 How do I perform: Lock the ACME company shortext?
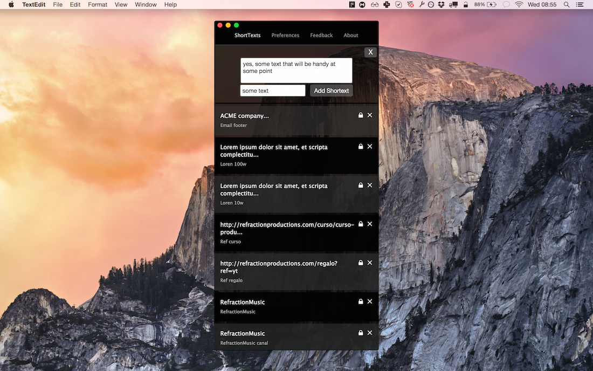[x=361, y=115]
